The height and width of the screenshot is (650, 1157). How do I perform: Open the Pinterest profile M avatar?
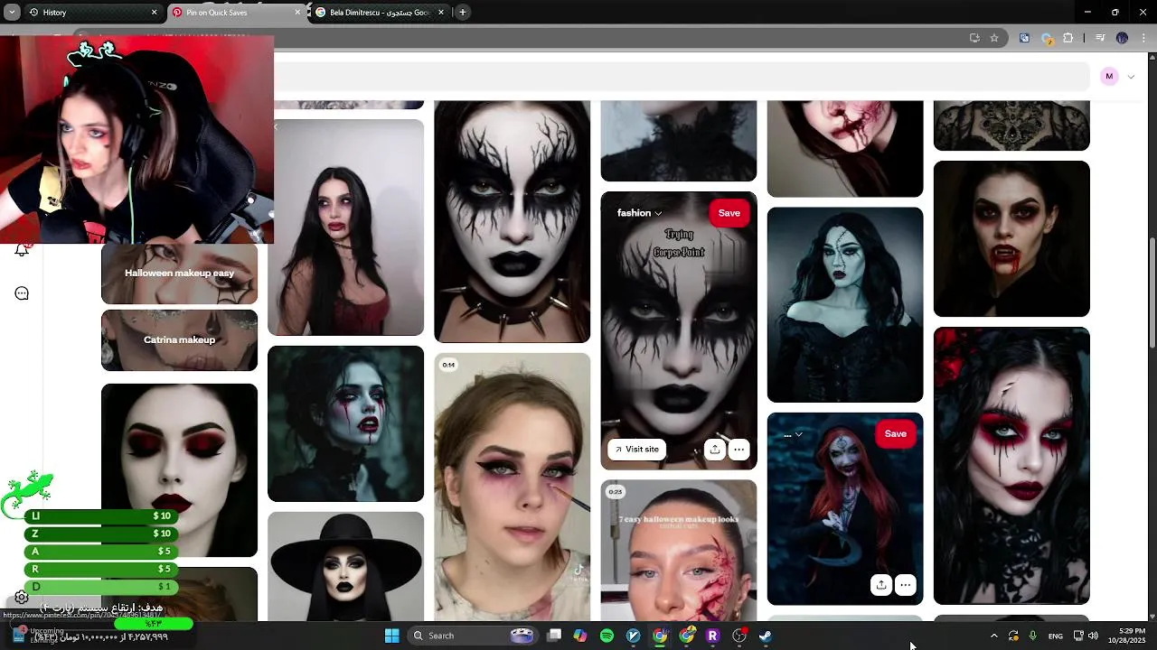[1109, 76]
